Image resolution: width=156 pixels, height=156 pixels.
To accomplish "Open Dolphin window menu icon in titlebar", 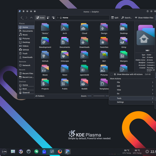I will (20, 11).
